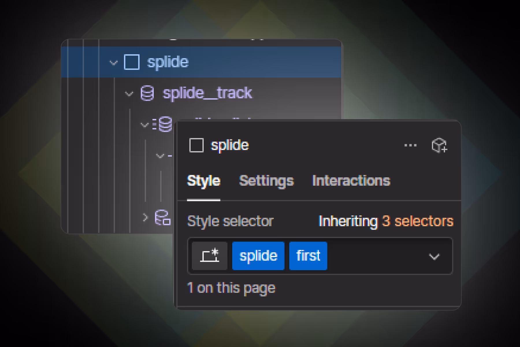Viewport: 520px width, 347px height.
Task: Select the splide div block icon in navigator
Action: pyautogui.click(x=132, y=62)
